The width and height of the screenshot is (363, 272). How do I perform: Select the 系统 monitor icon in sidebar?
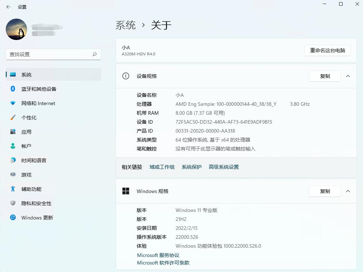(13, 74)
